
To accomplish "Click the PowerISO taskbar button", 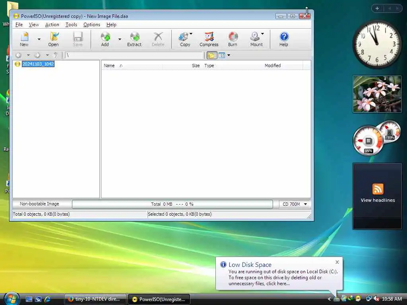I will point(159,299).
